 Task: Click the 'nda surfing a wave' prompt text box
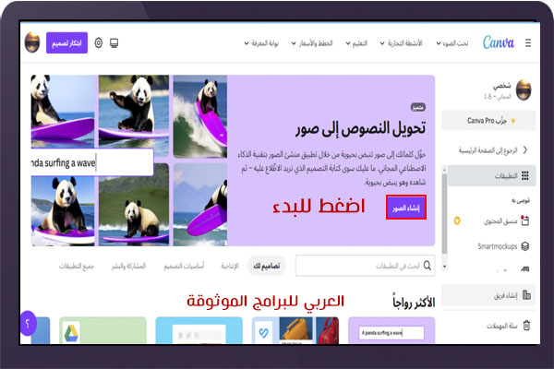tap(92, 162)
